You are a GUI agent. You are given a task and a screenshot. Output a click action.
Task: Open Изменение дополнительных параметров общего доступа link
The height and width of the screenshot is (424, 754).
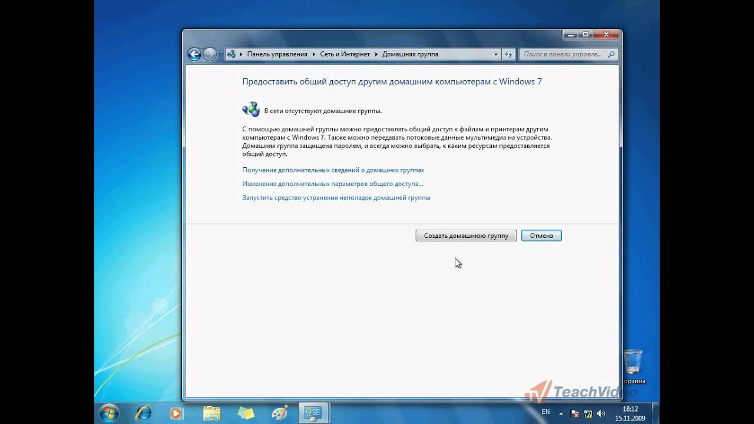click(x=333, y=184)
